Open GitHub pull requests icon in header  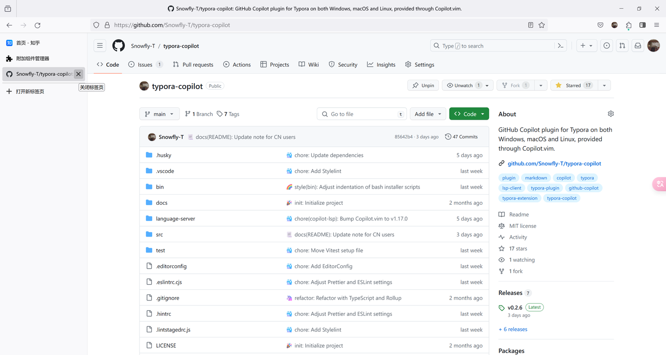(x=622, y=46)
